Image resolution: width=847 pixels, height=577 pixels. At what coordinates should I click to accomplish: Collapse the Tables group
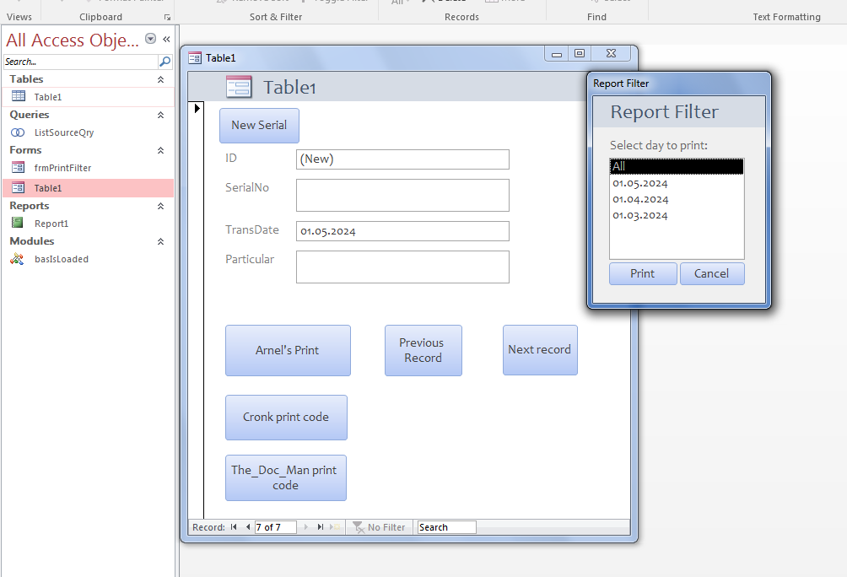click(160, 79)
